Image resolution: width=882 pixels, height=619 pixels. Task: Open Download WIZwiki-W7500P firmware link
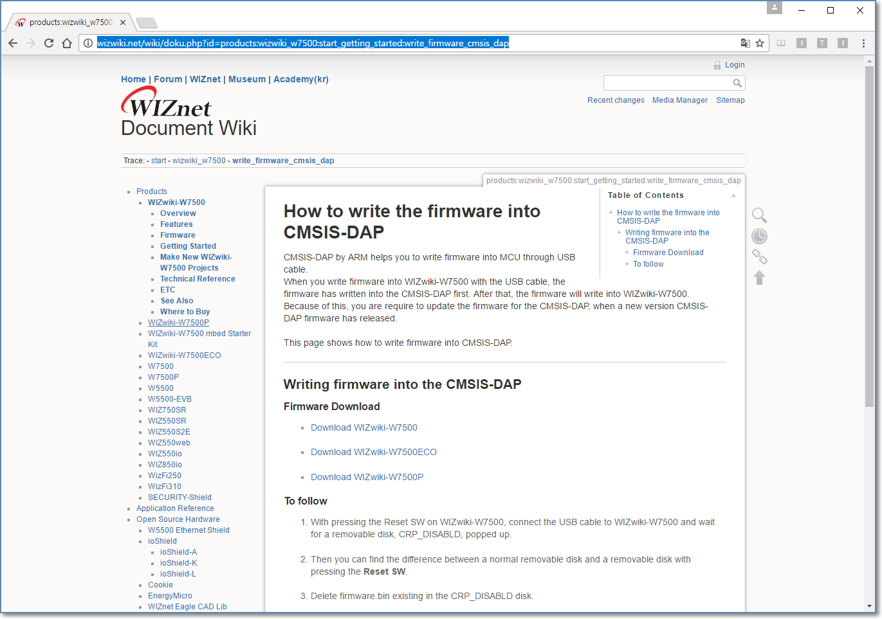click(367, 477)
